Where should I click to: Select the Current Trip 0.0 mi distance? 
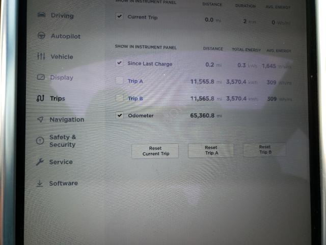tap(212, 20)
